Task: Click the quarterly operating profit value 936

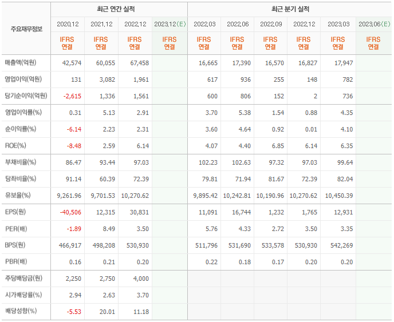Action: click(246, 79)
